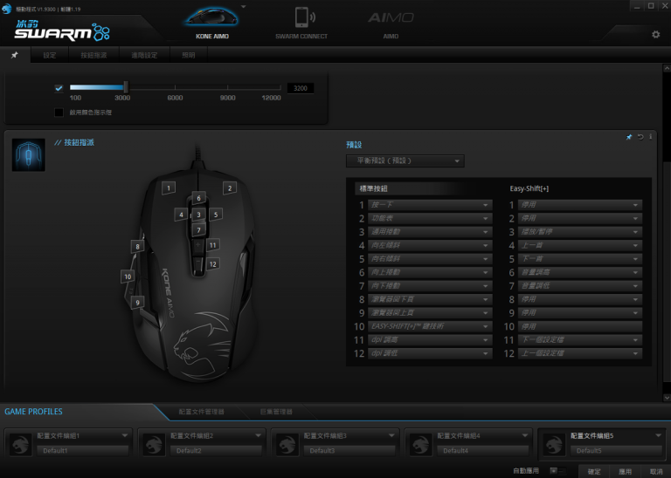Screen dimensions: 671x478
Task: Select mouse button marker 3
Action: [198, 215]
